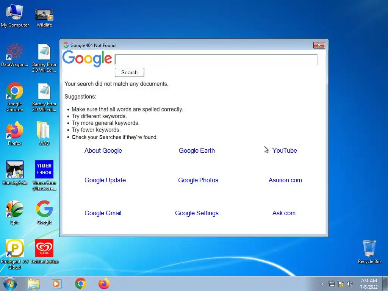Open the Google Earth link

point(197,150)
